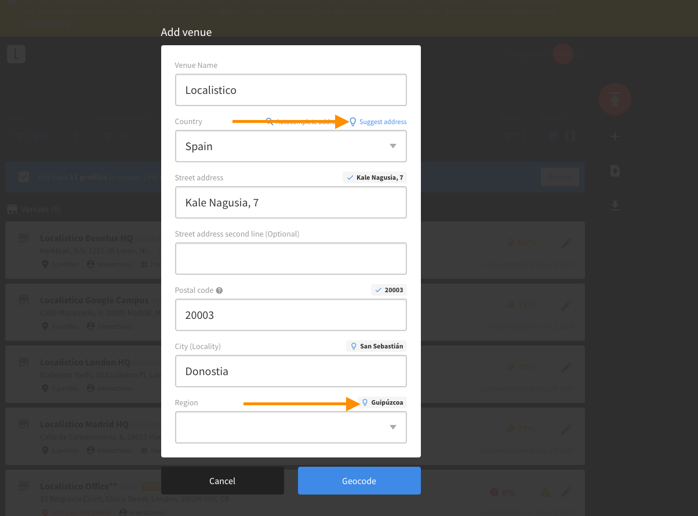698x516 pixels.
Task: Open the Publication status filter
Action: point(116,136)
